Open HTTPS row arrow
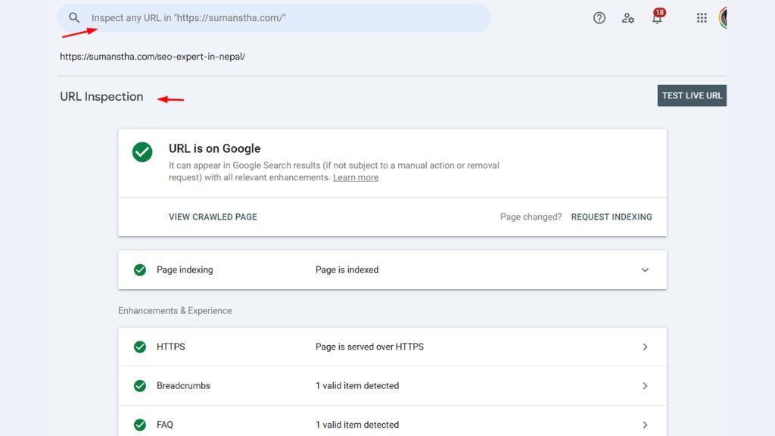775x436 pixels. tap(645, 347)
